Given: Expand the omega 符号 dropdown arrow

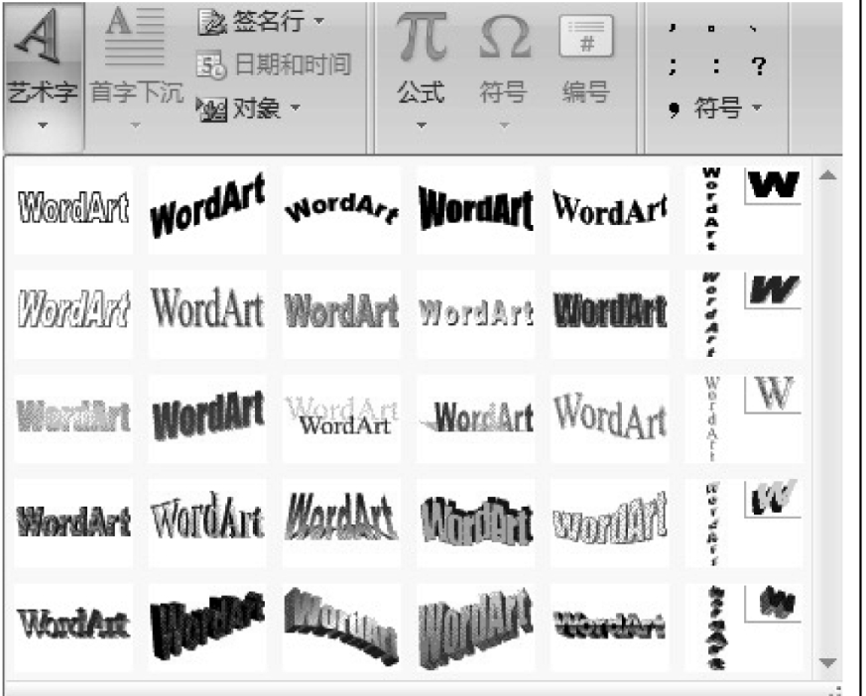Looking at the screenshot, I should 504,125.
